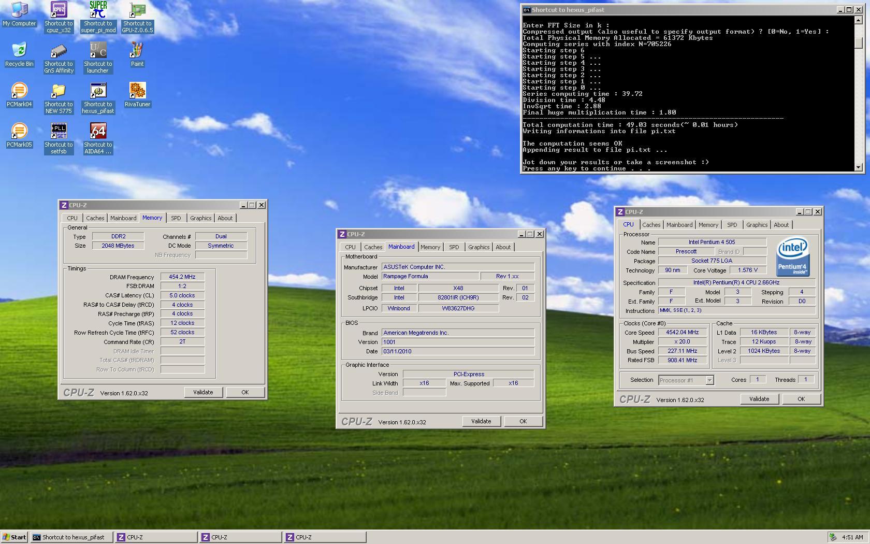Image resolution: width=870 pixels, height=544 pixels.
Task: Launch the super_pi_mod shortcut icon
Action: tap(98, 17)
